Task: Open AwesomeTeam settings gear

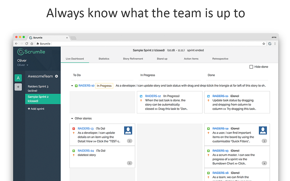Action: tap(56, 76)
